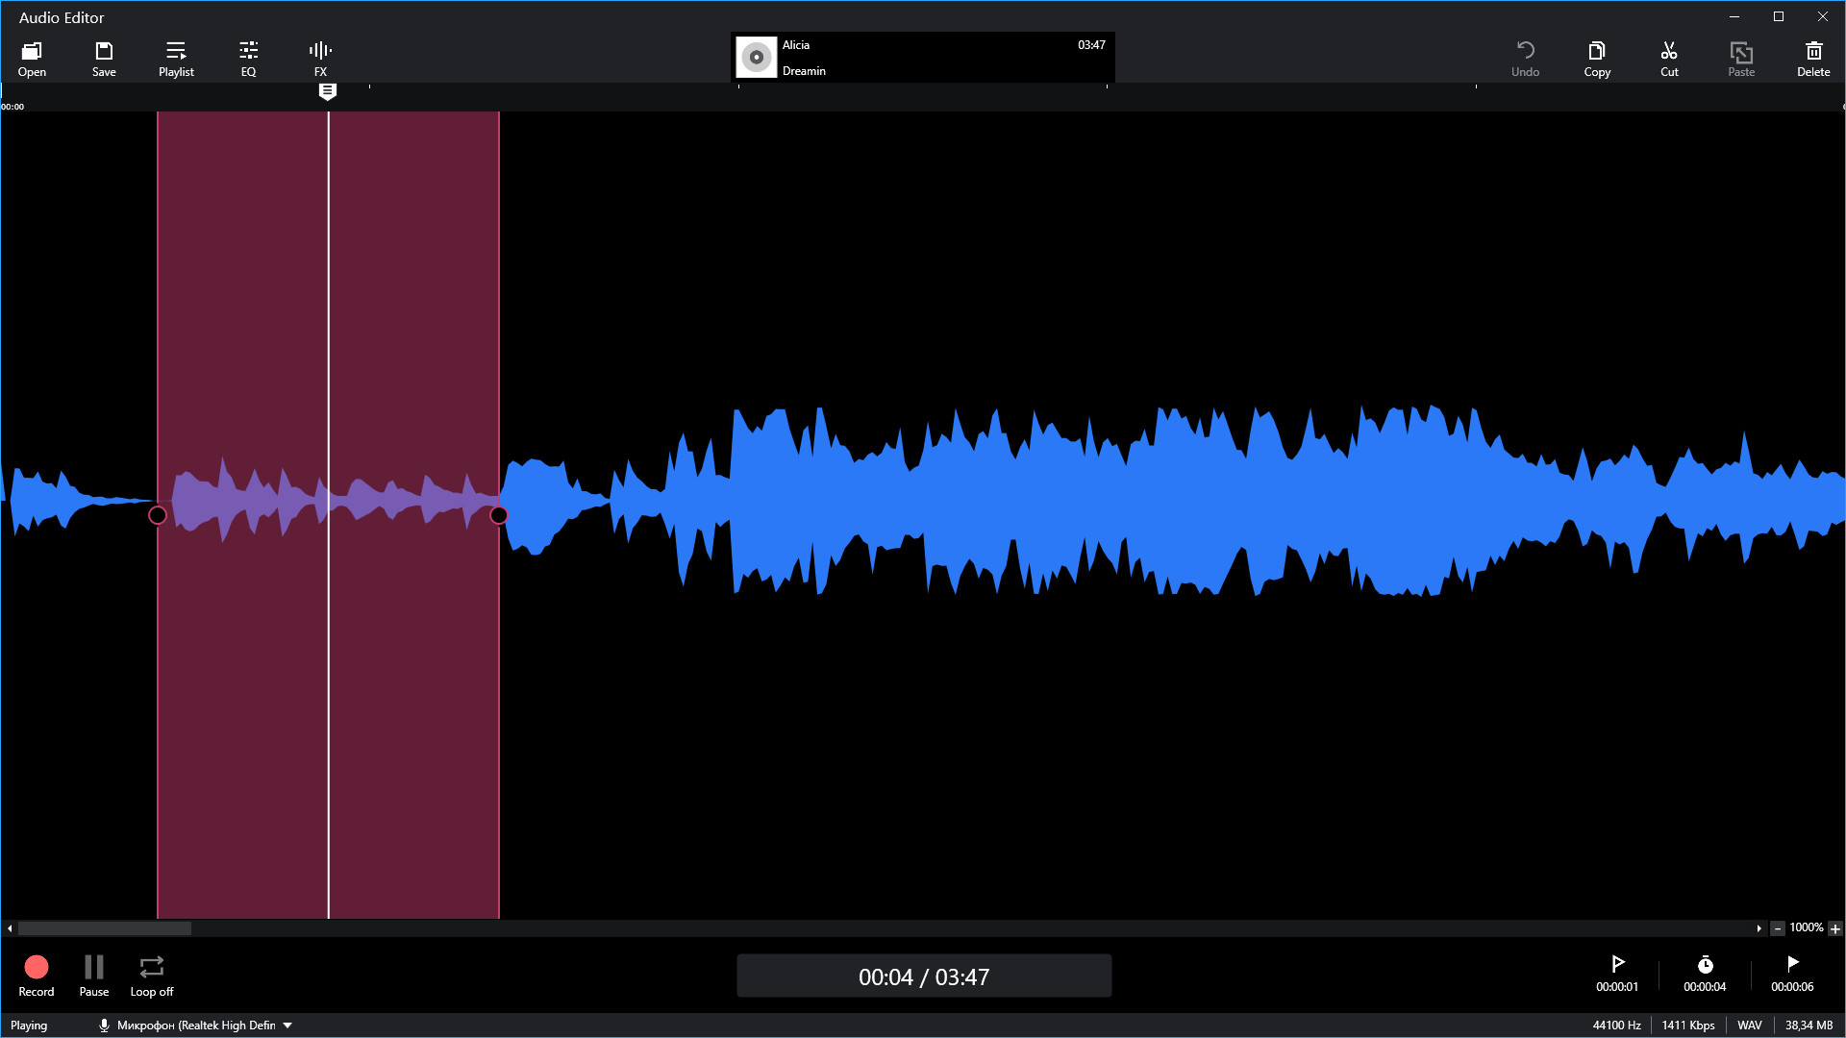Image resolution: width=1846 pixels, height=1038 pixels.
Task: Click the Alicia - Dreamin track banner
Action: click(x=923, y=58)
